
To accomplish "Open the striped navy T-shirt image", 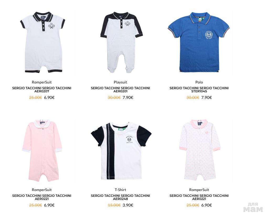I will (x=121, y=151).
